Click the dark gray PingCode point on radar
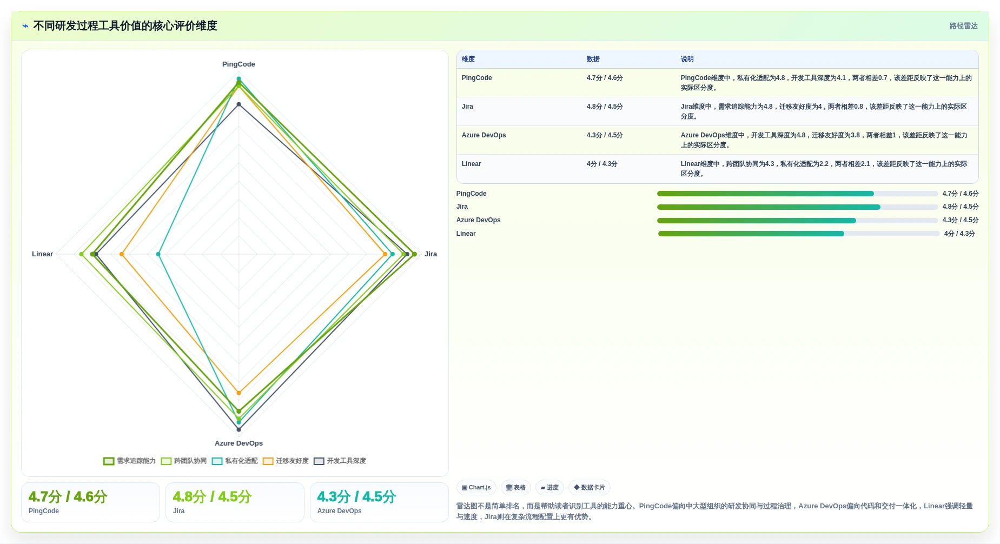Screen dimensions: 1000x544 (239, 104)
